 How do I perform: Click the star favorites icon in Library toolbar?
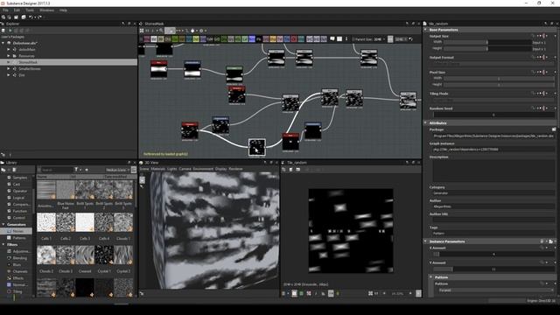coord(87,170)
